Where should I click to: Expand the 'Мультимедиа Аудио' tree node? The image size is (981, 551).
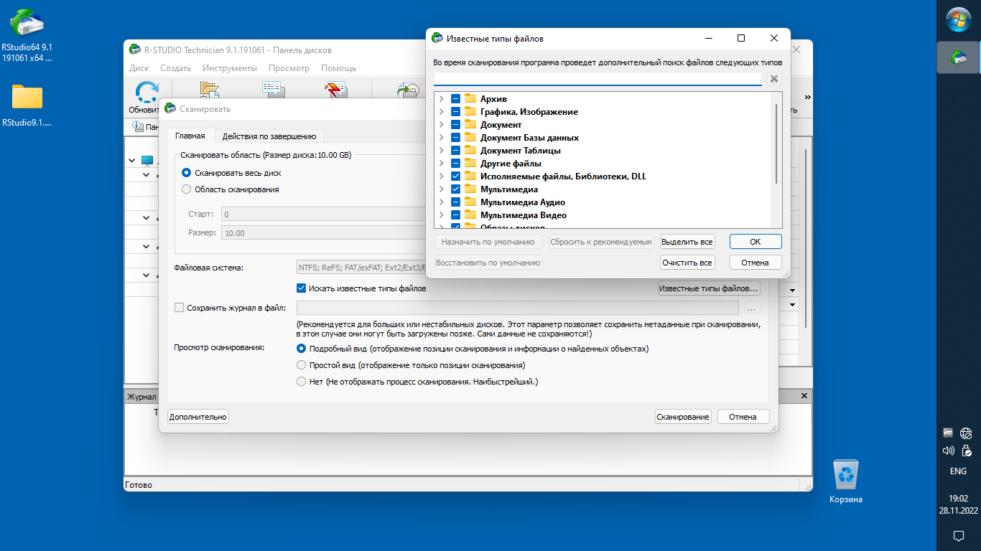pyautogui.click(x=441, y=202)
